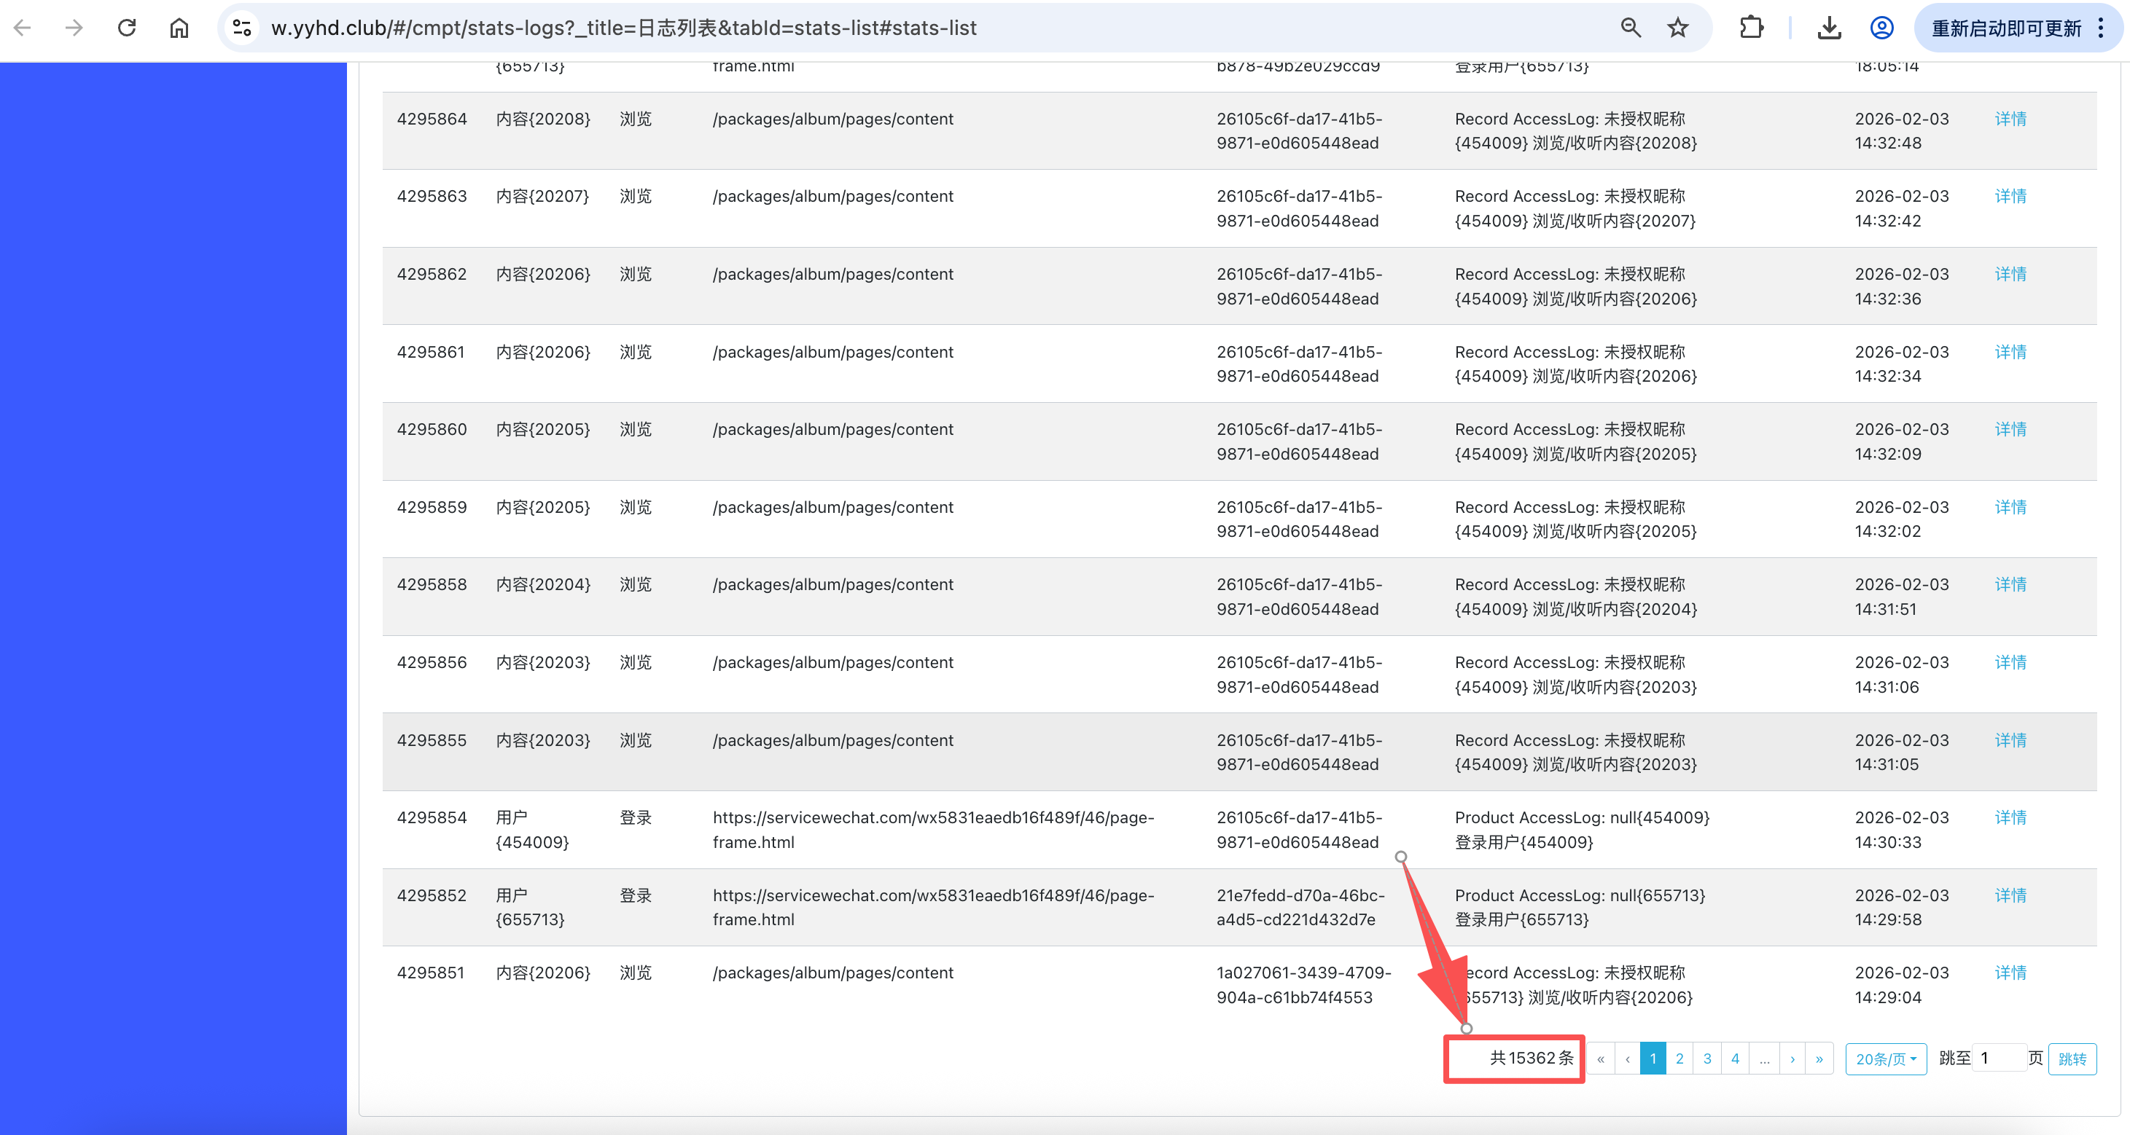Open the user profile icon
The height and width of the screenshot is (1135, 2130).
[x=1881, y=28]
